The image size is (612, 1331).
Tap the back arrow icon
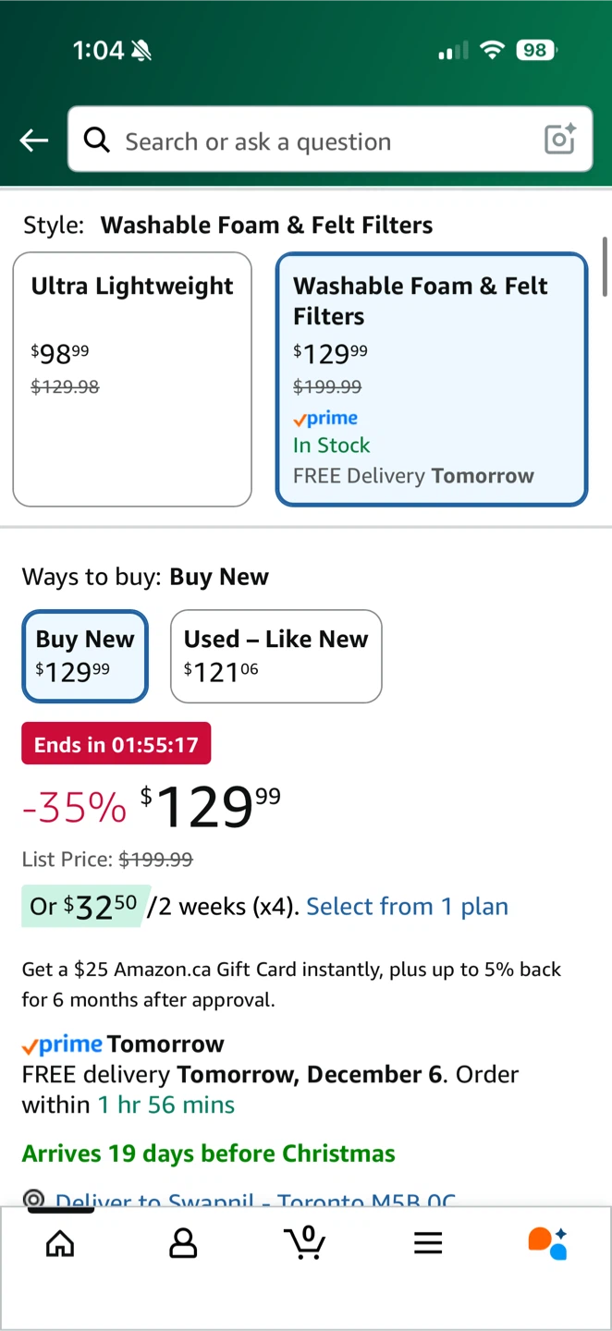34,140
